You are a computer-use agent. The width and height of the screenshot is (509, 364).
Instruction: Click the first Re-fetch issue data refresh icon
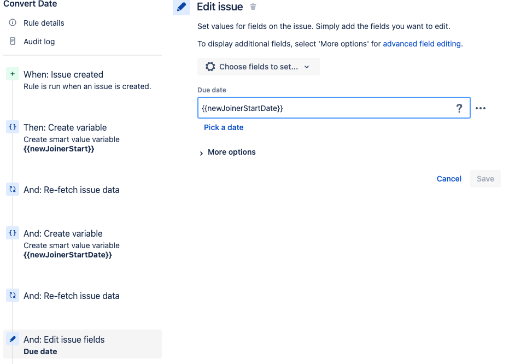[13, 190]
